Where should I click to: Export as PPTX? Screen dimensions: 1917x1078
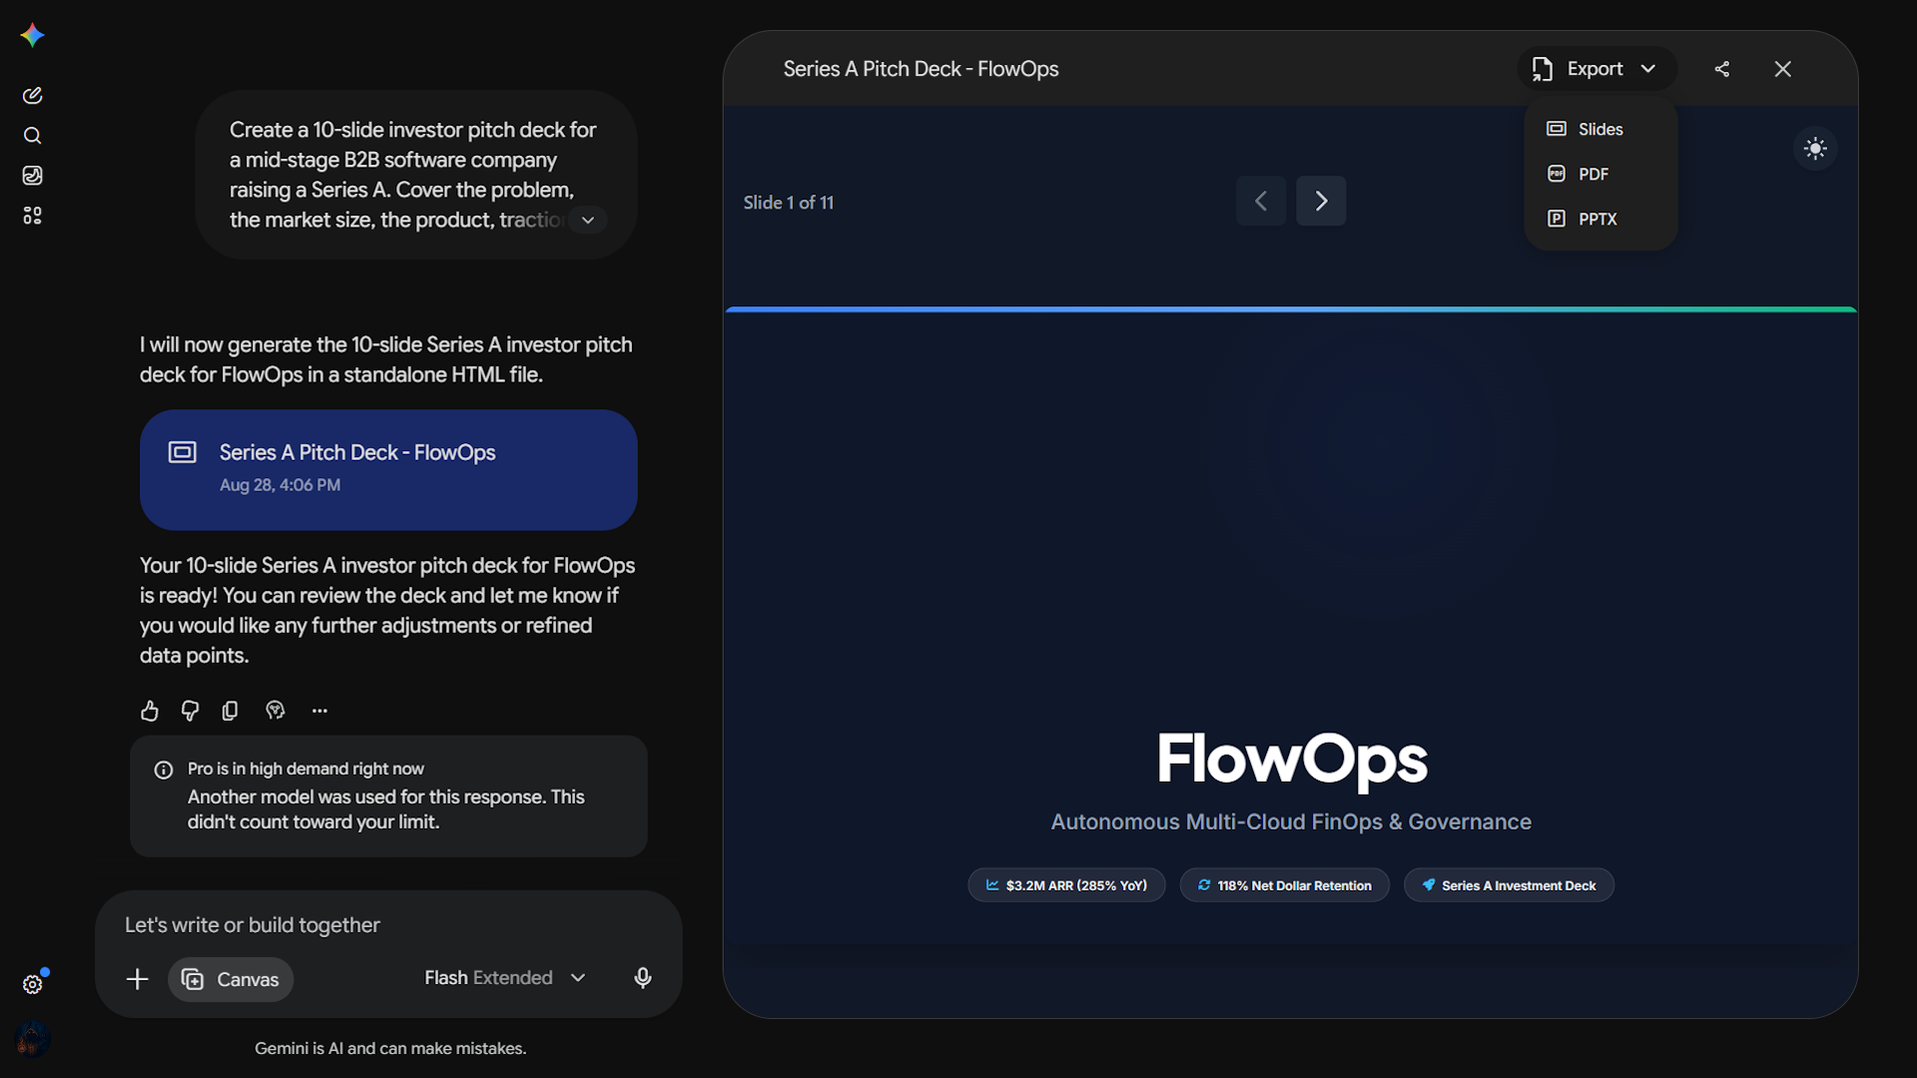(x=1600, y=219)
